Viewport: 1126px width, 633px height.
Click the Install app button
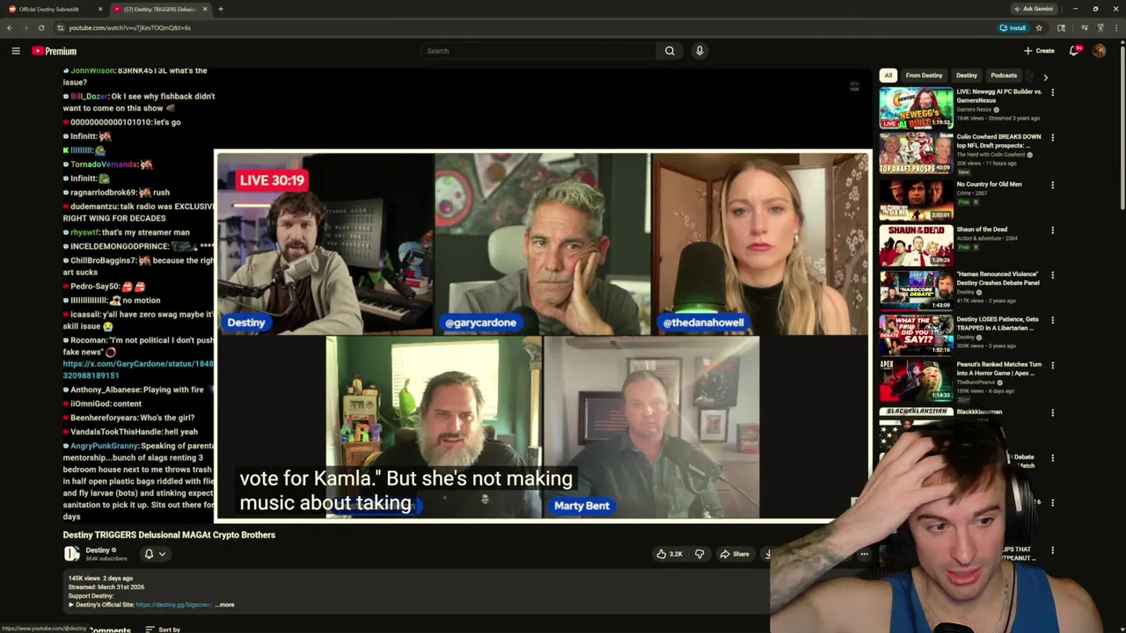click(1013, 27)
